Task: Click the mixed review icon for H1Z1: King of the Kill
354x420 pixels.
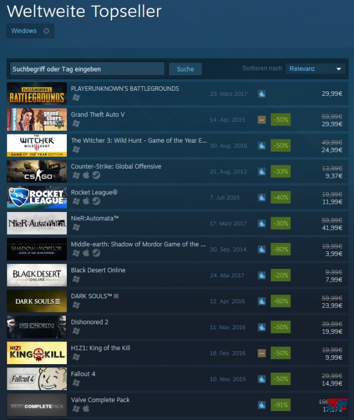Action: 262,353
